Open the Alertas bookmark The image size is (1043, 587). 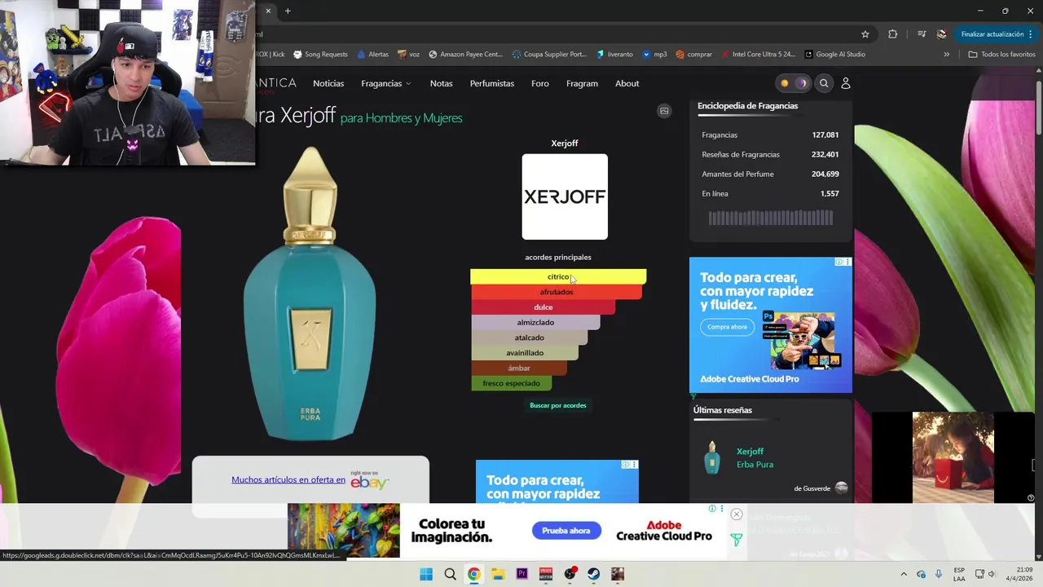click(x=372, y=55)
